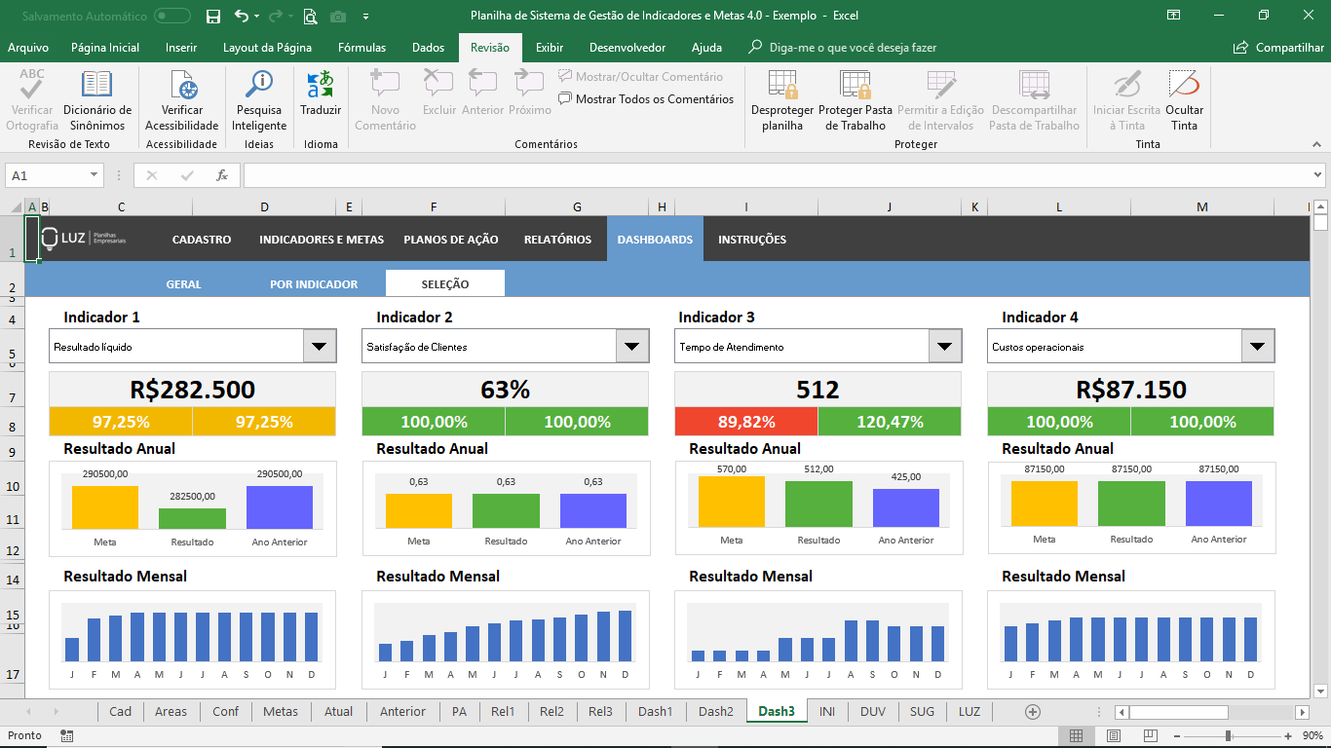1331x748 pixels.
Task: Click PLANOS DE AÇÃO navigation button
Action: [451, 240]
